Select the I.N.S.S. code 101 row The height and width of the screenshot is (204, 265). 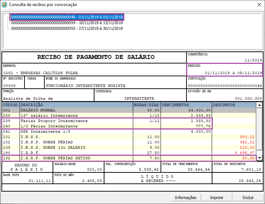coord(129,137)
